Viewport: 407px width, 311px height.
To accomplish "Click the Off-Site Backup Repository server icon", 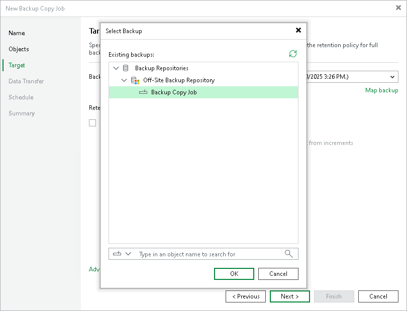I will (135, 80).
